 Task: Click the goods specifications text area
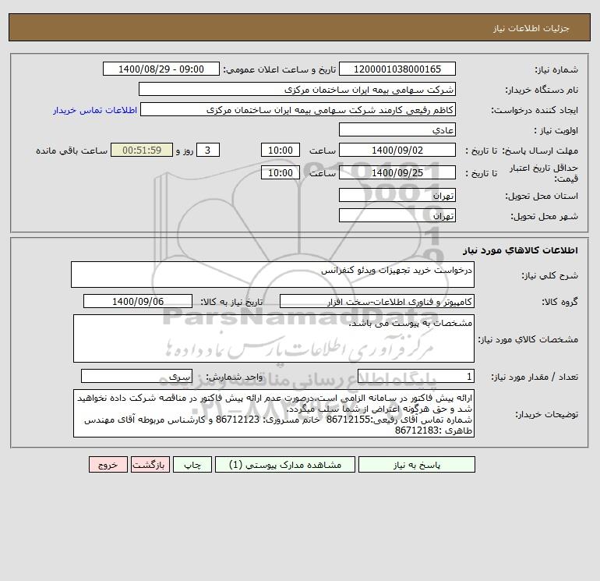(274, 338)
